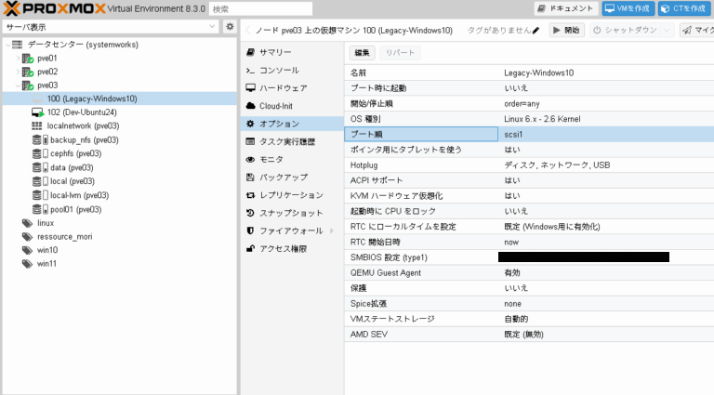Open the レプリケーション tab
This screenshot has width=714, height=395.
[292, 195]
